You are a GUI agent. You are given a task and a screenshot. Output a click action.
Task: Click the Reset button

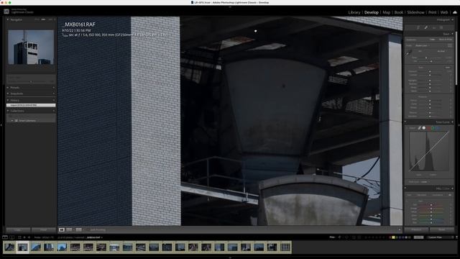click(x=442, y=230)
